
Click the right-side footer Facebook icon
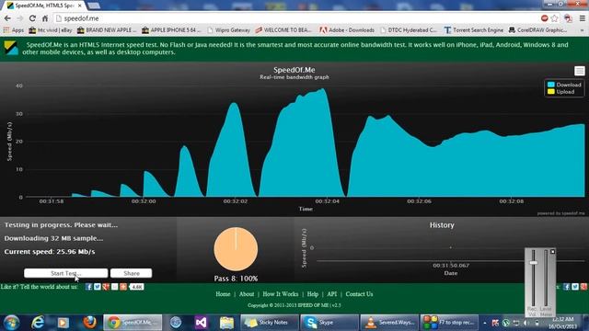(x=567, y=287)
